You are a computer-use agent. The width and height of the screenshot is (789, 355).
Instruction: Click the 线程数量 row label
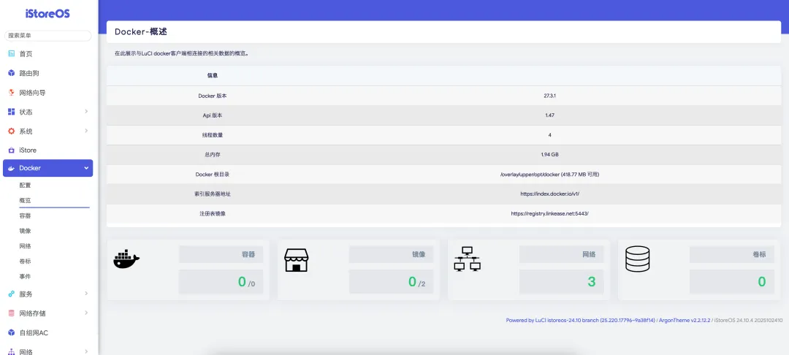(213, 134)
